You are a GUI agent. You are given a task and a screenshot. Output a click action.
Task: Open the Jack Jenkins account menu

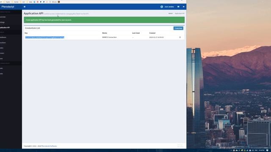click(169, 7)
